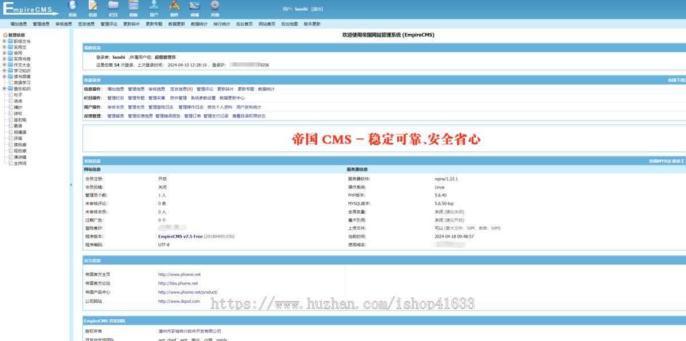Screen dimensions: 686x341
Task: Click the page icon beside 句子
Action: pyautogui.click(x=10, y=95)
